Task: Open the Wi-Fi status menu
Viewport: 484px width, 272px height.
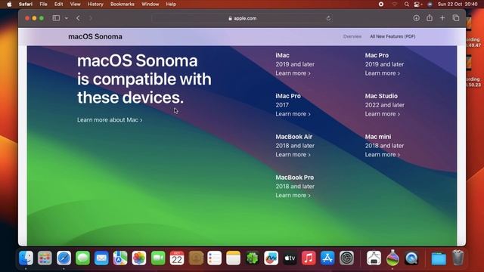Action: point(395,4)
